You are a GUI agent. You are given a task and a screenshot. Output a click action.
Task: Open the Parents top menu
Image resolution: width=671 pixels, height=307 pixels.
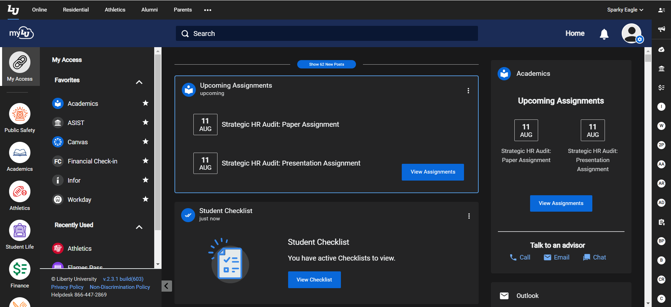tap(183, 10)
